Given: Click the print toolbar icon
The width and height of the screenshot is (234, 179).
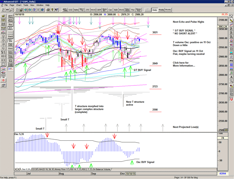Looking at the screenshot, I should pos(48,10).
